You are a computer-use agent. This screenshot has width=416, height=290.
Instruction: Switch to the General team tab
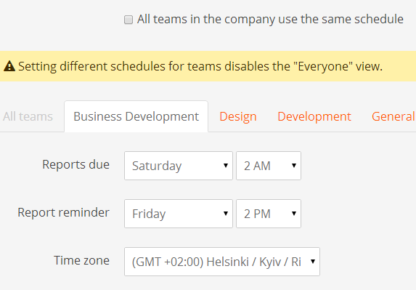pyautogui.click(x=393, y=116)
